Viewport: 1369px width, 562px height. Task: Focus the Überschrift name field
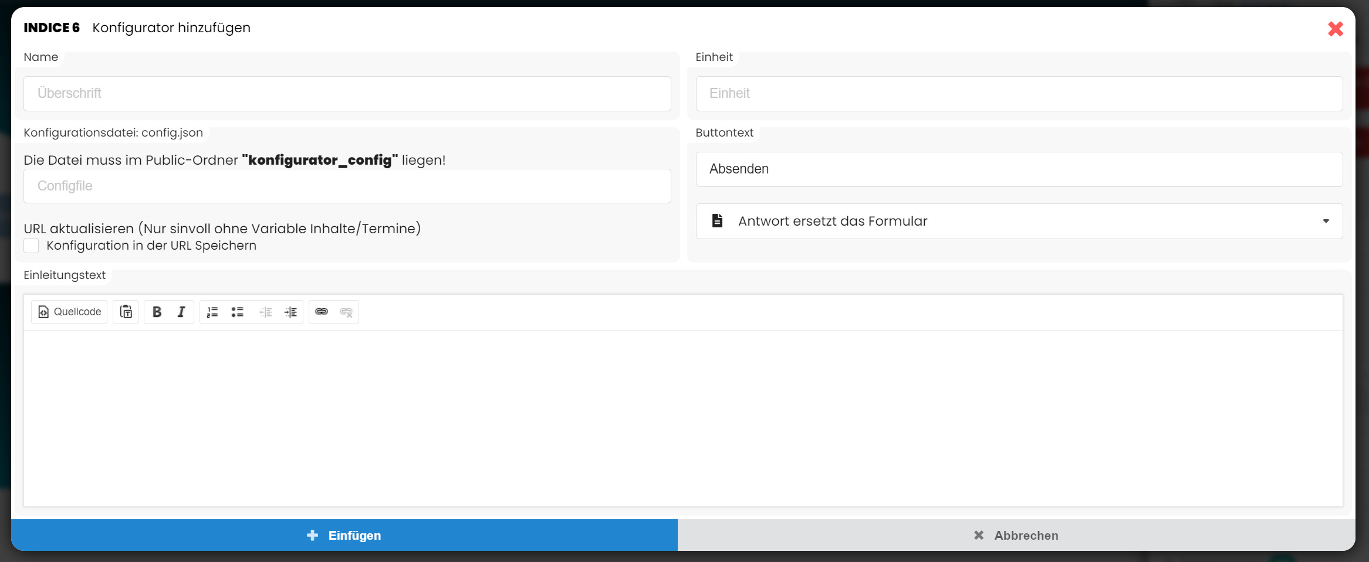(347, 94)
